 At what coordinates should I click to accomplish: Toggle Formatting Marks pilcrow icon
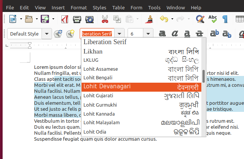click(x=225, y=19)
